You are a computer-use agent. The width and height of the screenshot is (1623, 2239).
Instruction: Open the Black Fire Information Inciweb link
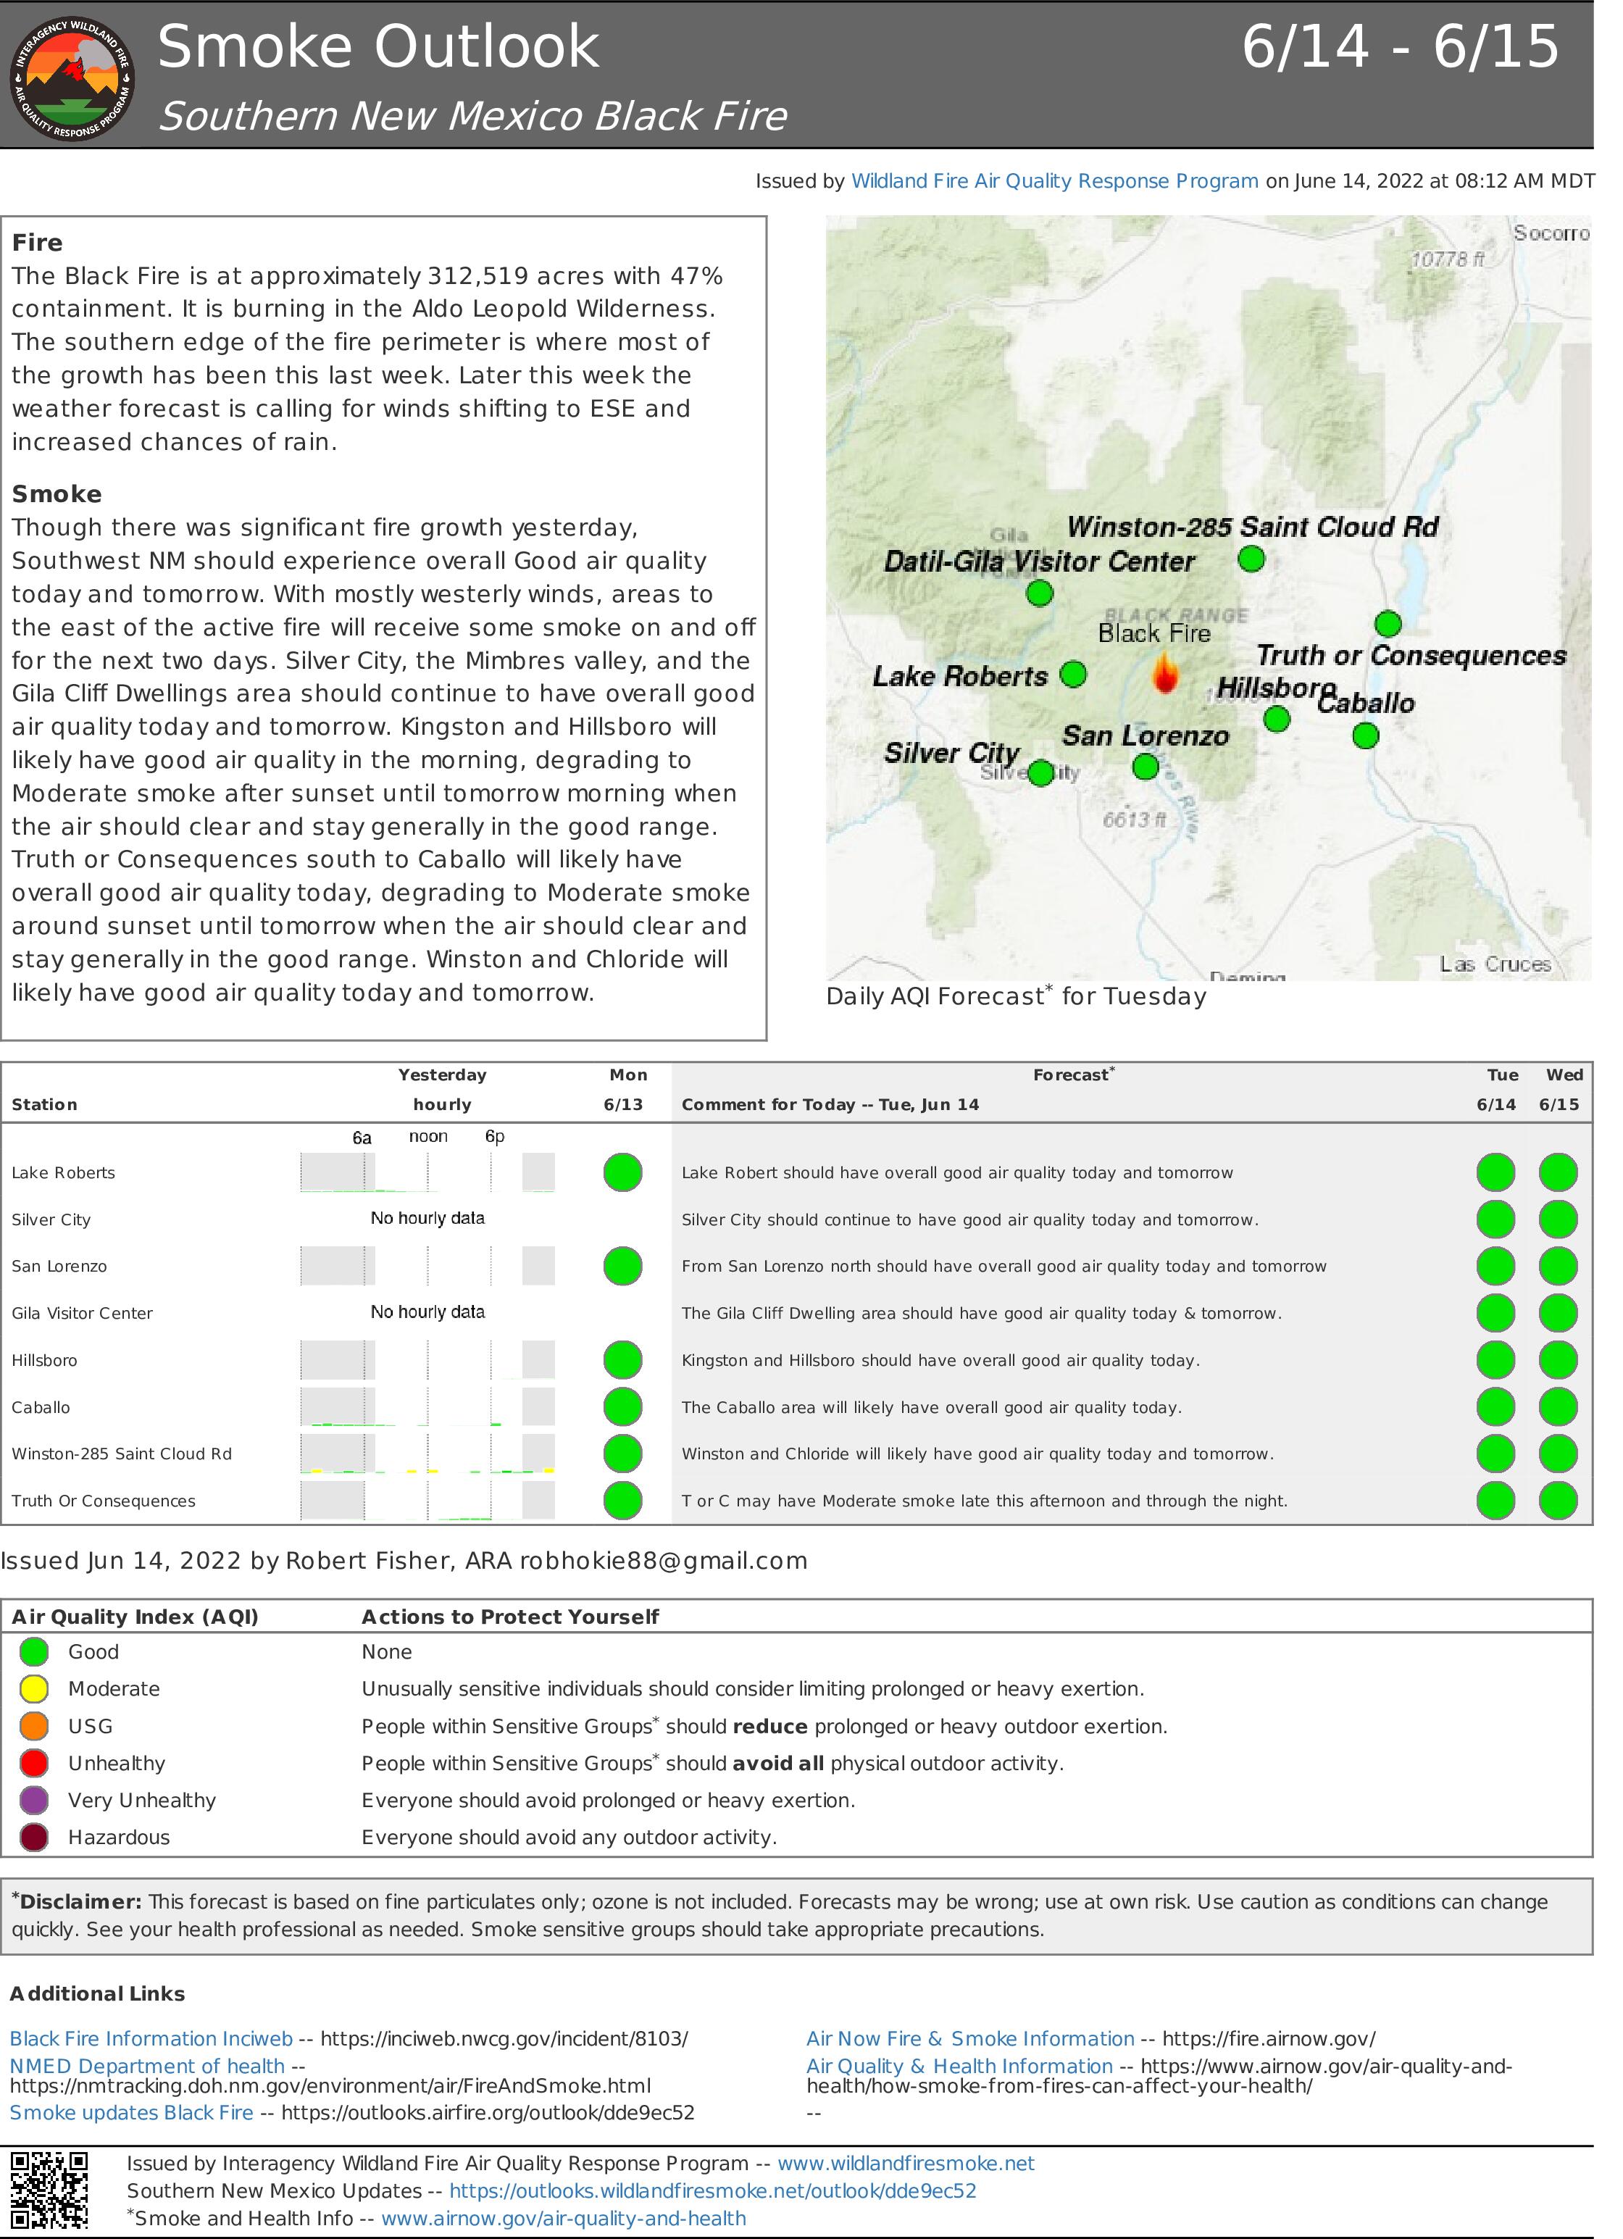tap(151, 2038)
